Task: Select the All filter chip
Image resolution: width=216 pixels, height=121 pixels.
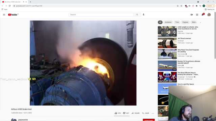Action: point(160,22)
